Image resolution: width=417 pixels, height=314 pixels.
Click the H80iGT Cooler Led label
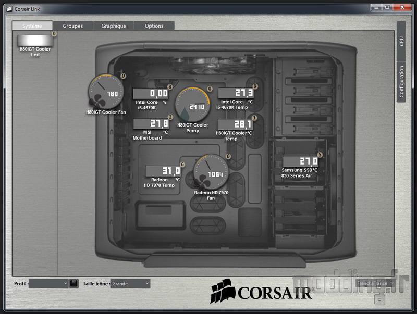click(35, 52)
